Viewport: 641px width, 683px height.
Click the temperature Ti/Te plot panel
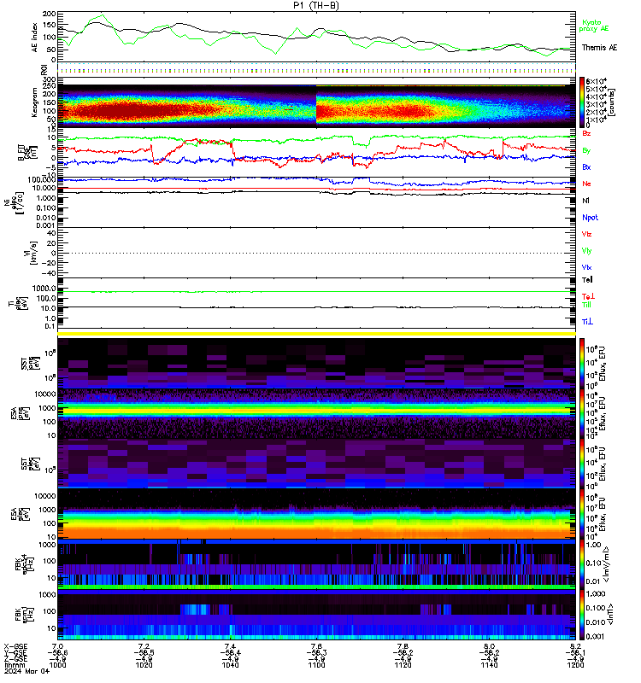tap(316, 303)
